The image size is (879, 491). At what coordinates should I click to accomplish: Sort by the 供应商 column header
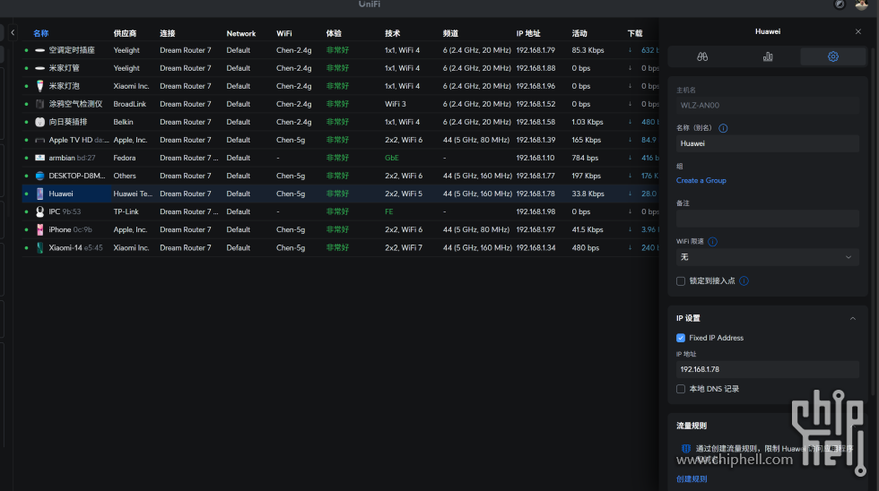click(x=125, y=33)
